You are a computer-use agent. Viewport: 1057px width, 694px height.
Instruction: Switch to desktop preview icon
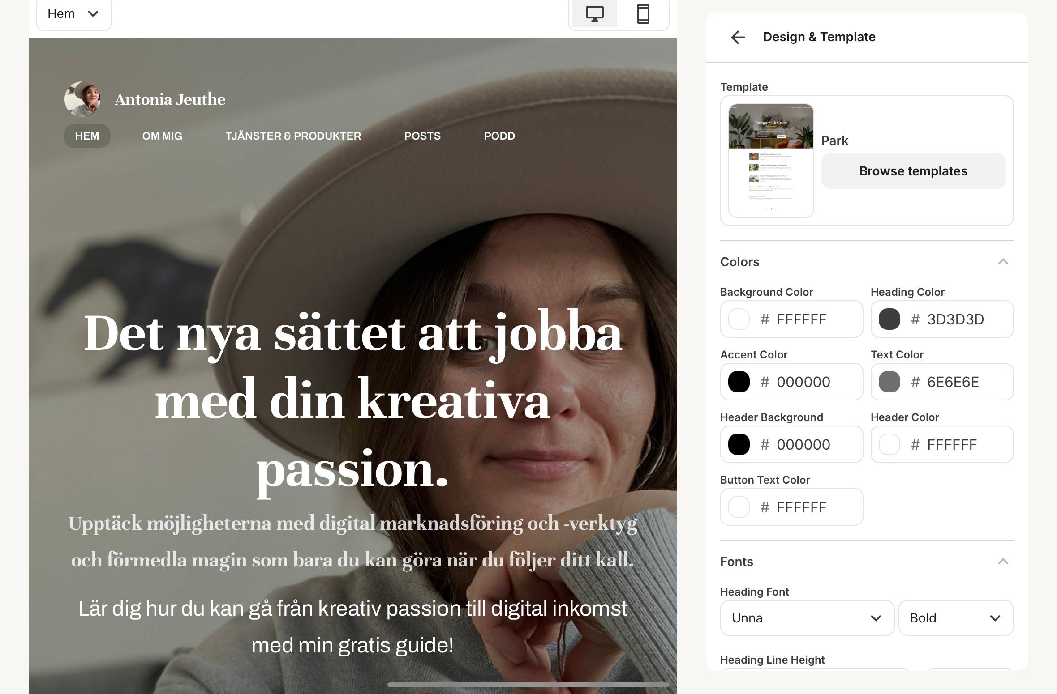point(594,14)
